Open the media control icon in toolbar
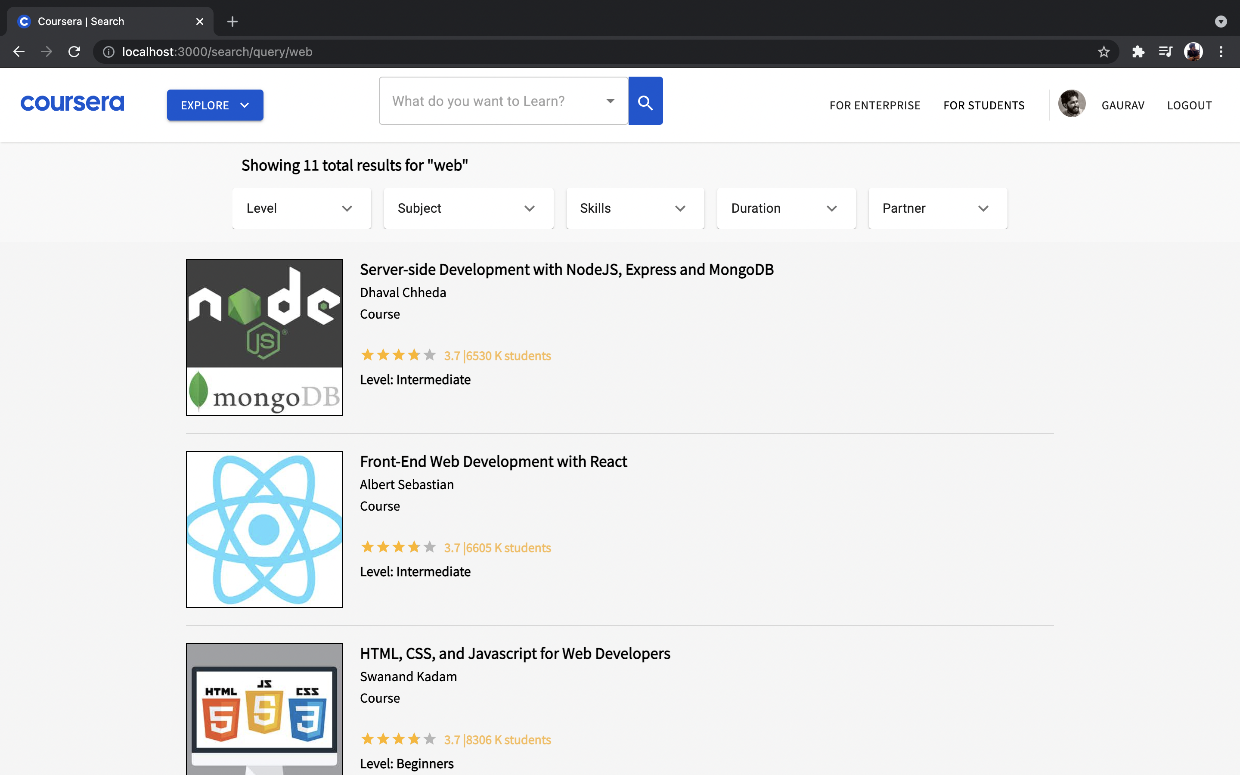 click(x=1166, y=52)
